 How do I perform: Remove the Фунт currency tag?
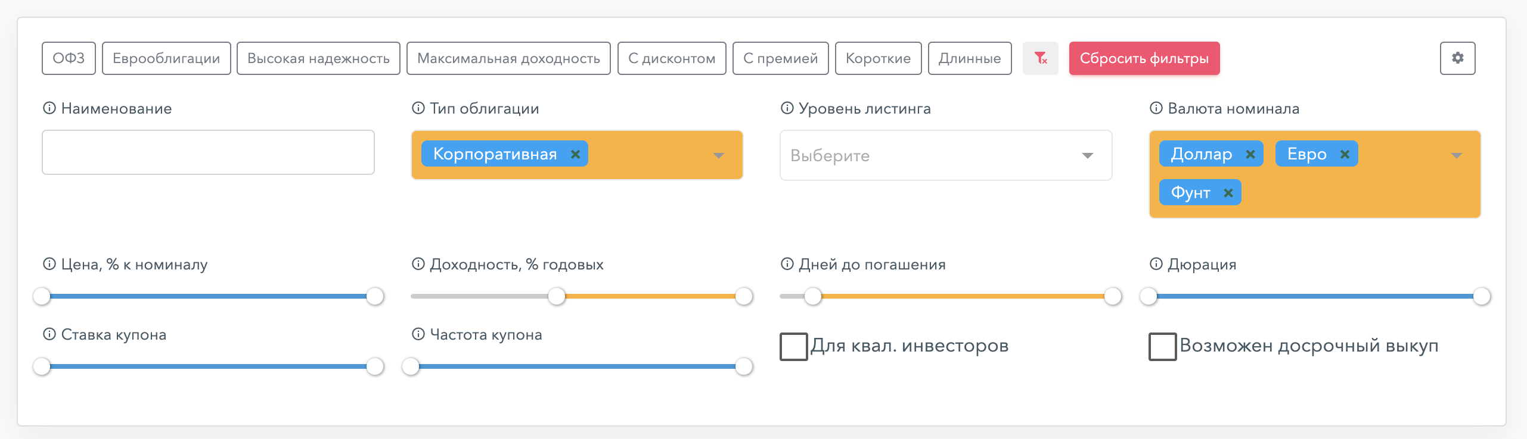tap(1228, 193)
